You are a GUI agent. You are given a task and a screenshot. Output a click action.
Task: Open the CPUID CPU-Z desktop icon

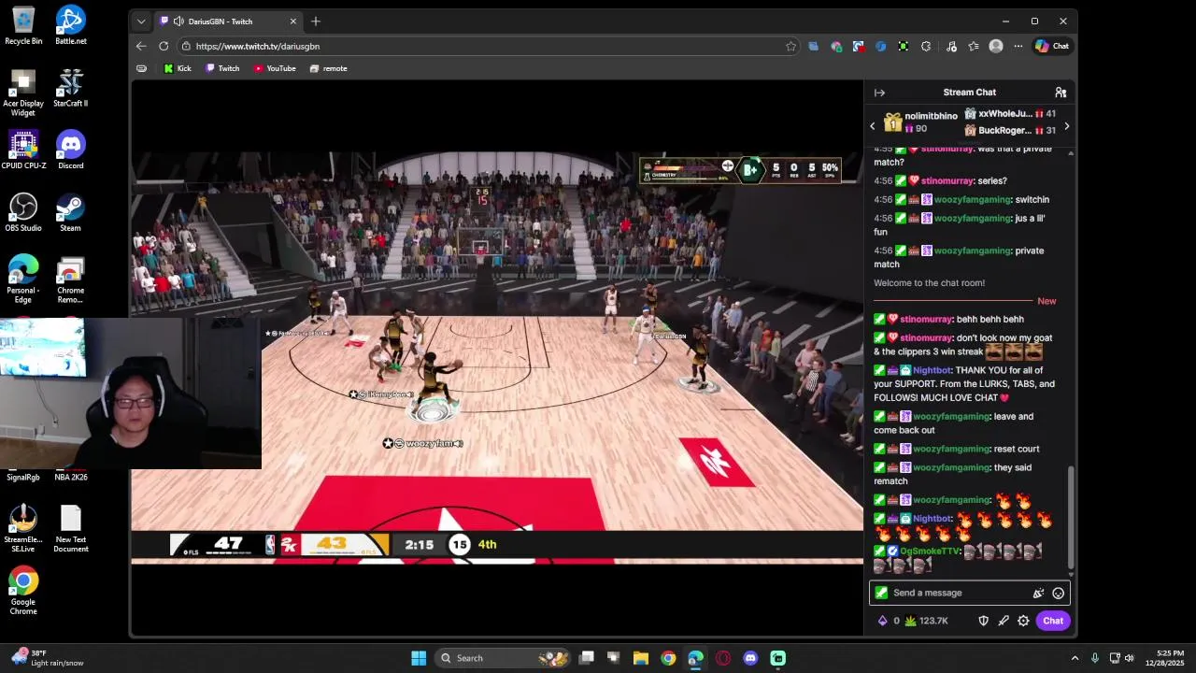tap(23, 150)
